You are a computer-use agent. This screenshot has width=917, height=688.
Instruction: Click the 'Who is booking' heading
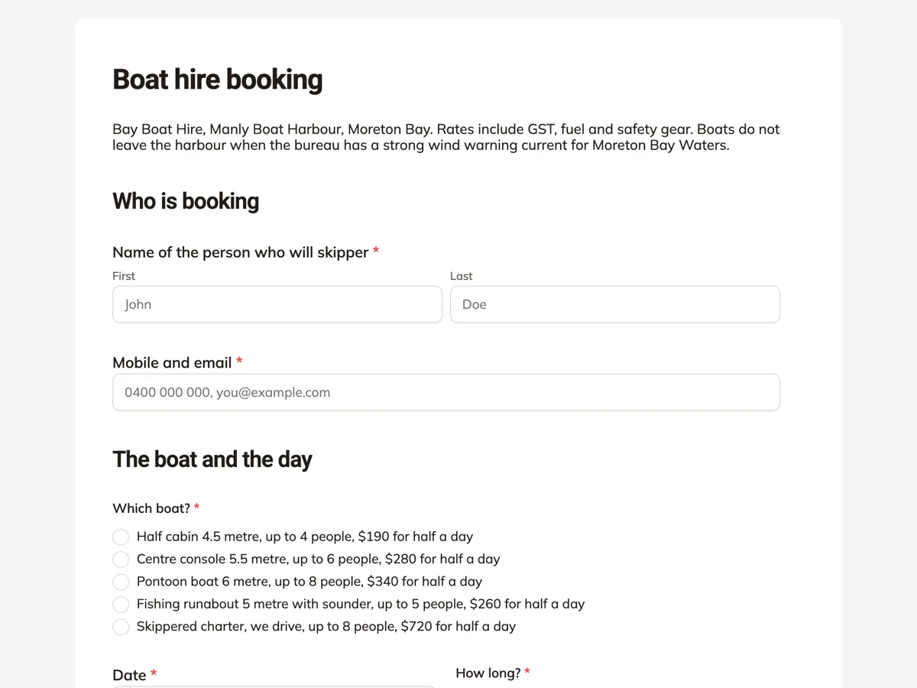pos(186,201)
